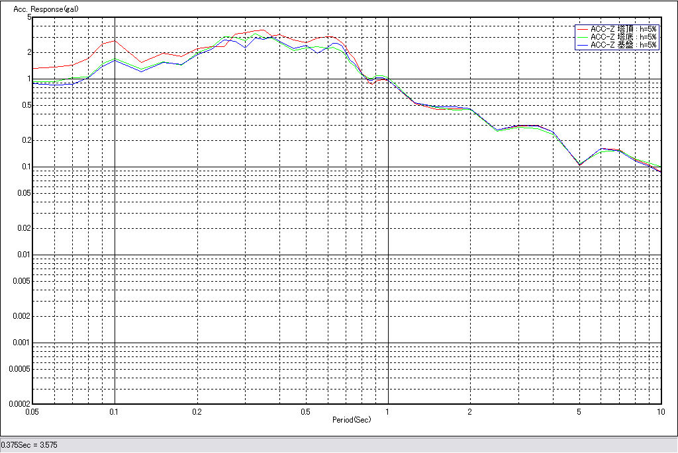The image size is (678, 453).
Task: Click the red line sample in legend
Action: pos(582,29)
